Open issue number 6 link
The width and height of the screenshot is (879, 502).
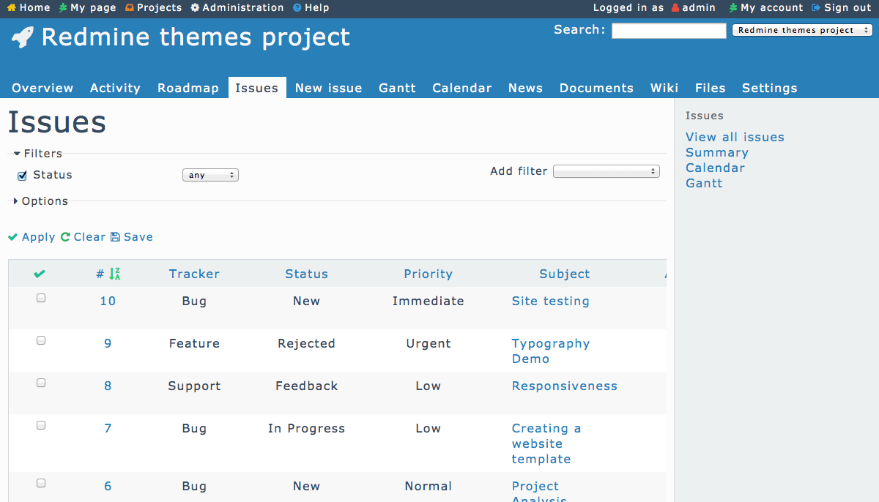tap(108, 486)
